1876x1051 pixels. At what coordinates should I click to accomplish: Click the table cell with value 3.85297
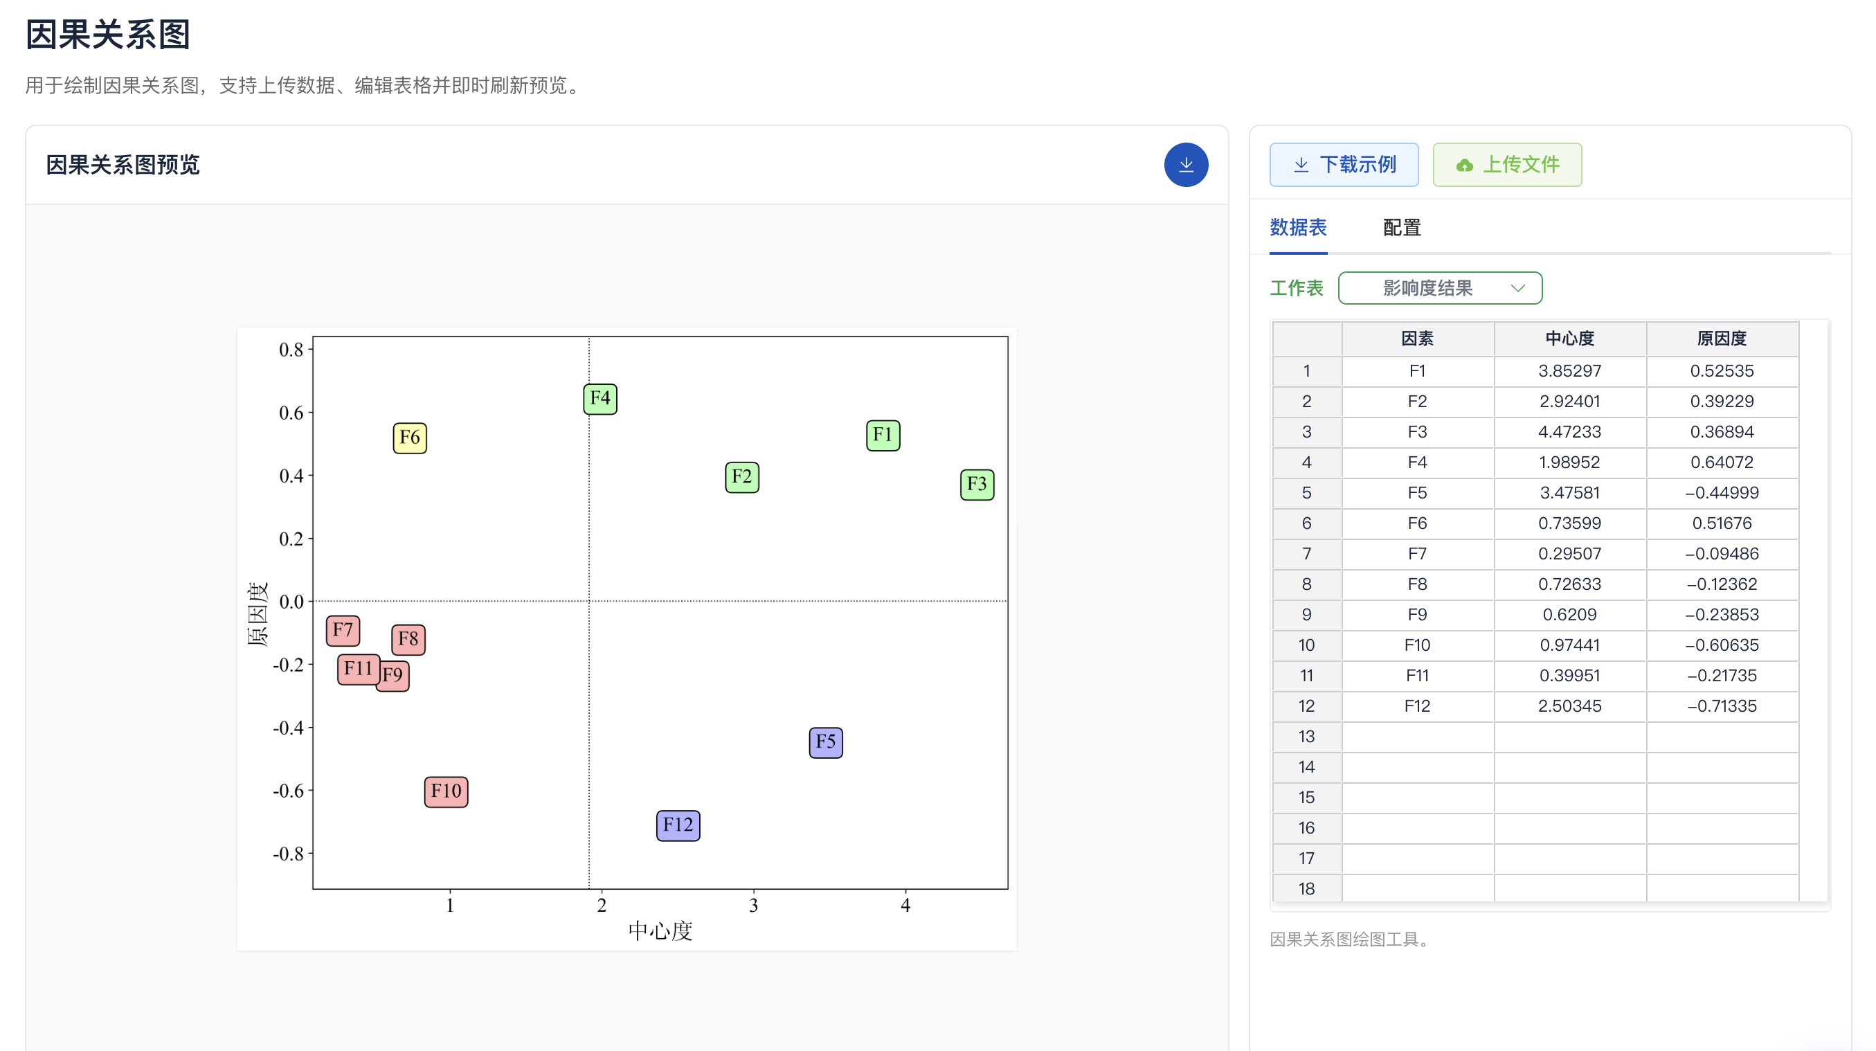1569,370
